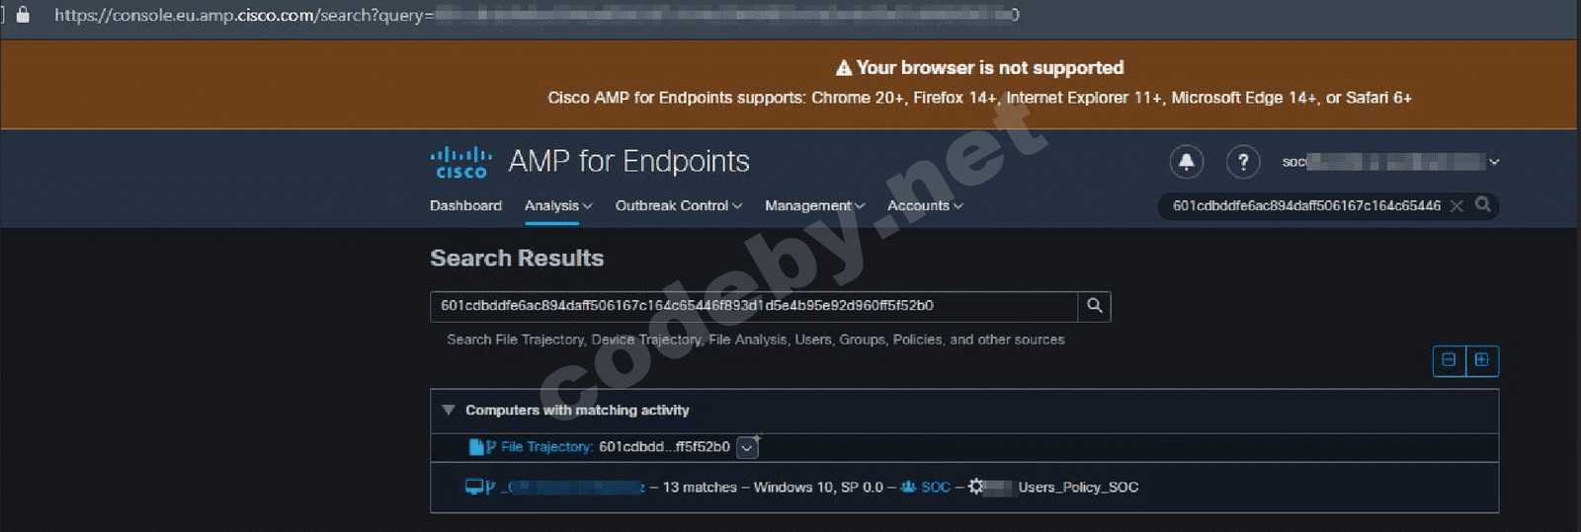Open the Outbreak Control menu

[x=678, y=205]
